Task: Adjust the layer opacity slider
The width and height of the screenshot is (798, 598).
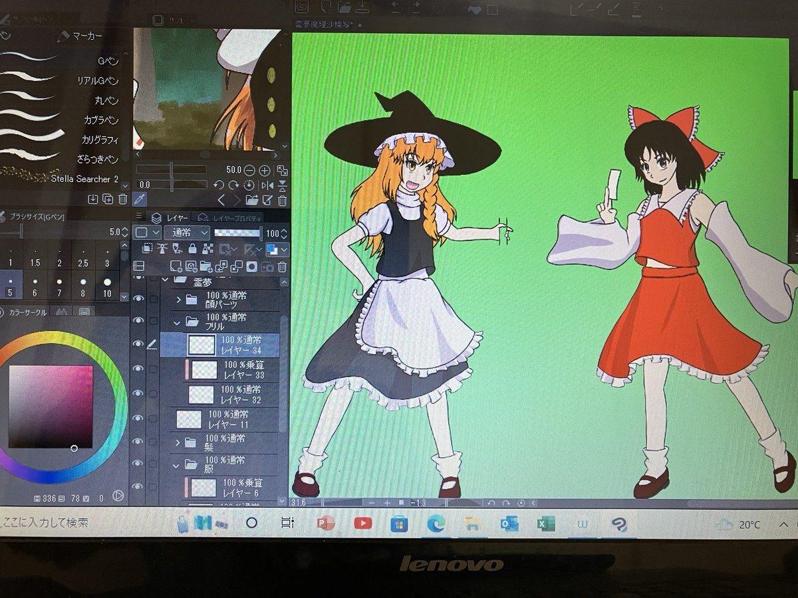Action: 238,233
